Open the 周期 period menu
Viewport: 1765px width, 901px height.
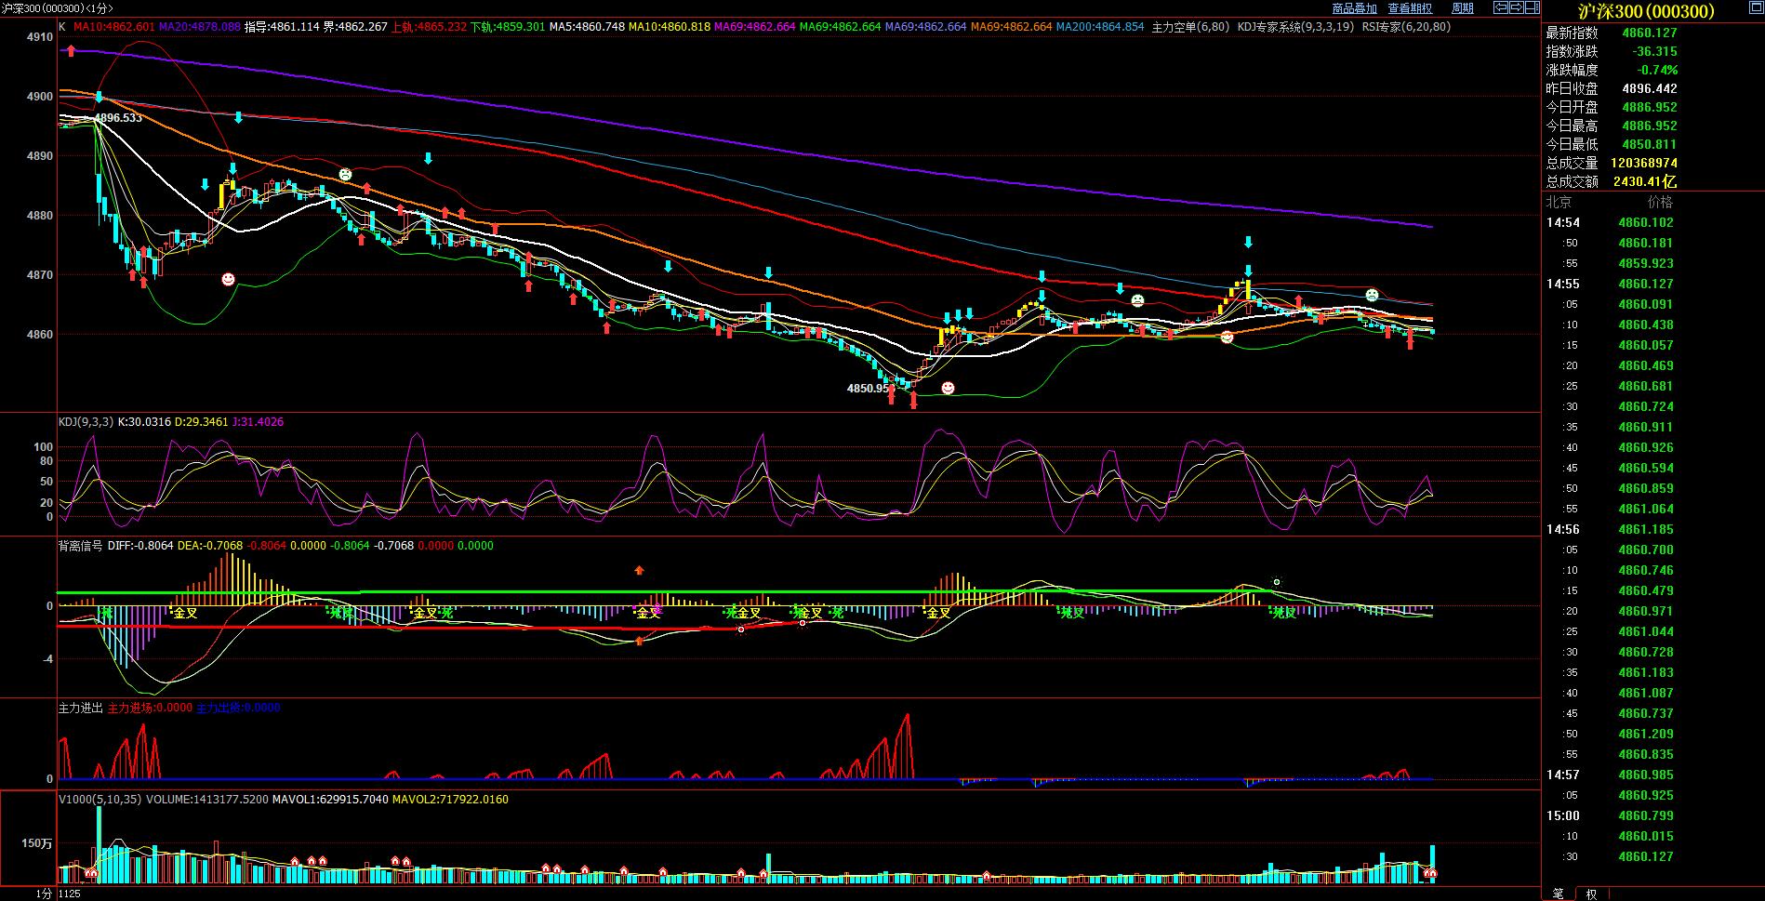click(x=1463, y=8)
